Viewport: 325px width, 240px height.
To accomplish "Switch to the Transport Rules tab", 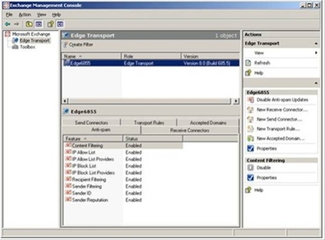I will pyautogui.click(x=149, y=123).
